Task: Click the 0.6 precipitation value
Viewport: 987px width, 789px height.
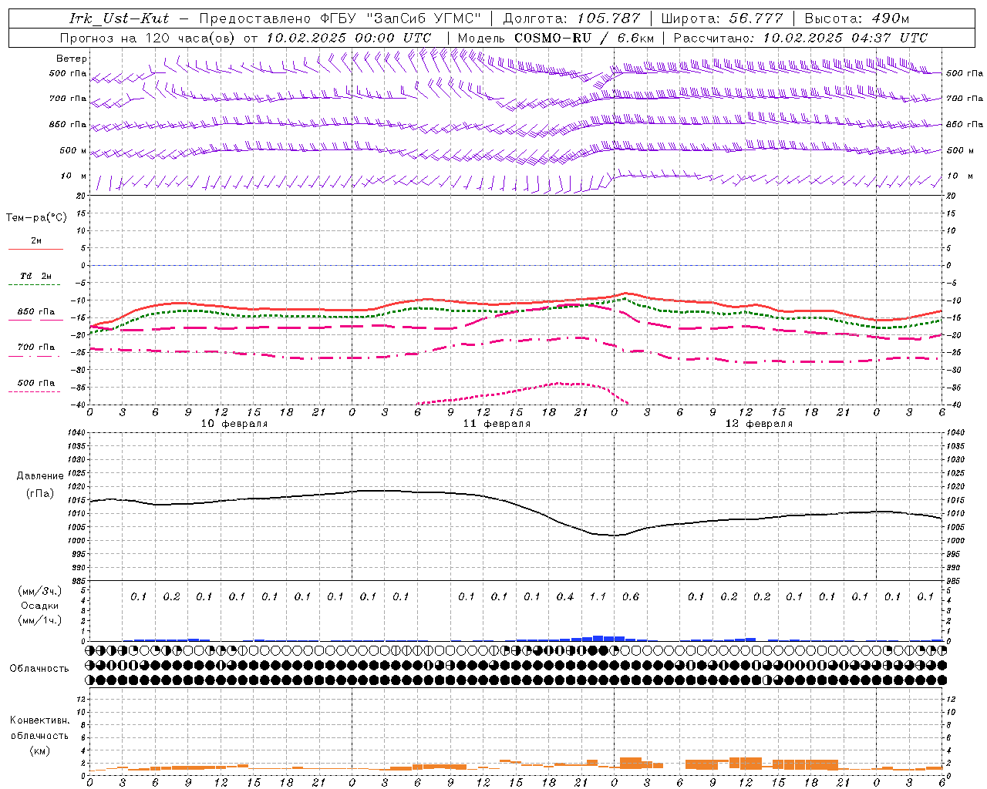Action: coord(631,597)
